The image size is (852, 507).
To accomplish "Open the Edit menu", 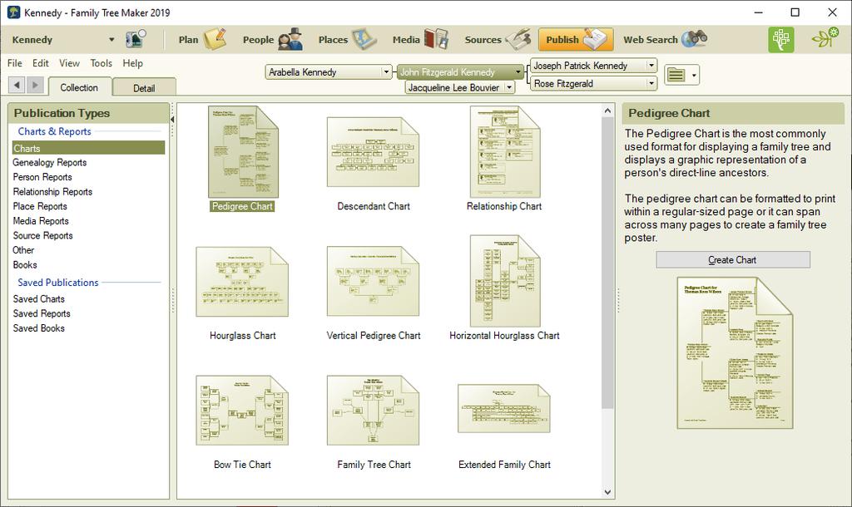I will (x=40, y=63).
